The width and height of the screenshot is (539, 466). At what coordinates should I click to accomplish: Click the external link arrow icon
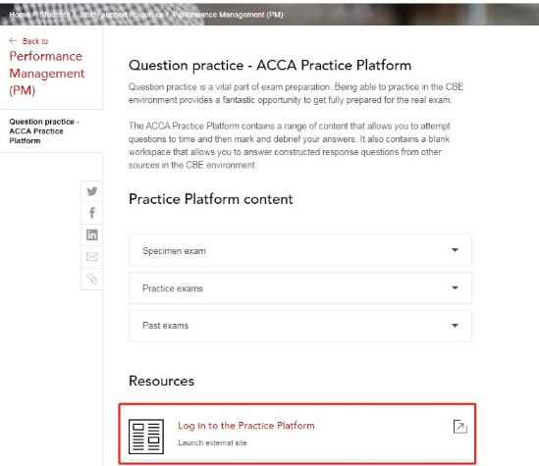point(459,427)
